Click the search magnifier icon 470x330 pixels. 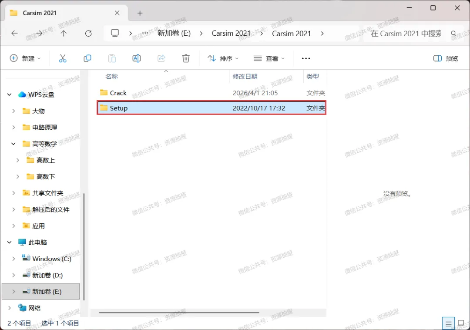coord(454,33)
